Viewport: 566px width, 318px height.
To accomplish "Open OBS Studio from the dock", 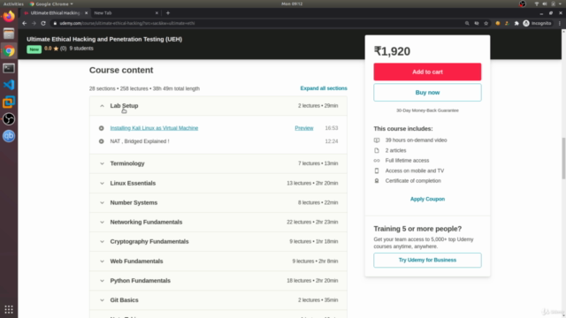I will click(x=9, y=119).
